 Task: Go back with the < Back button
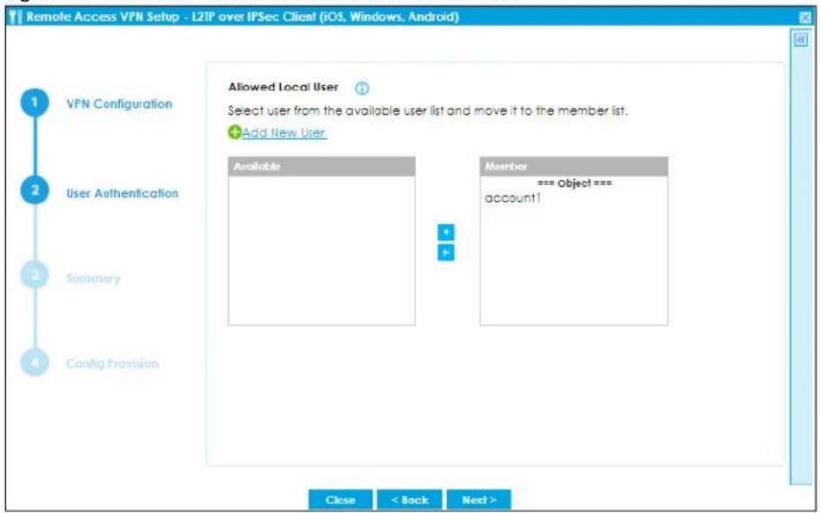[x=410, y=500]
